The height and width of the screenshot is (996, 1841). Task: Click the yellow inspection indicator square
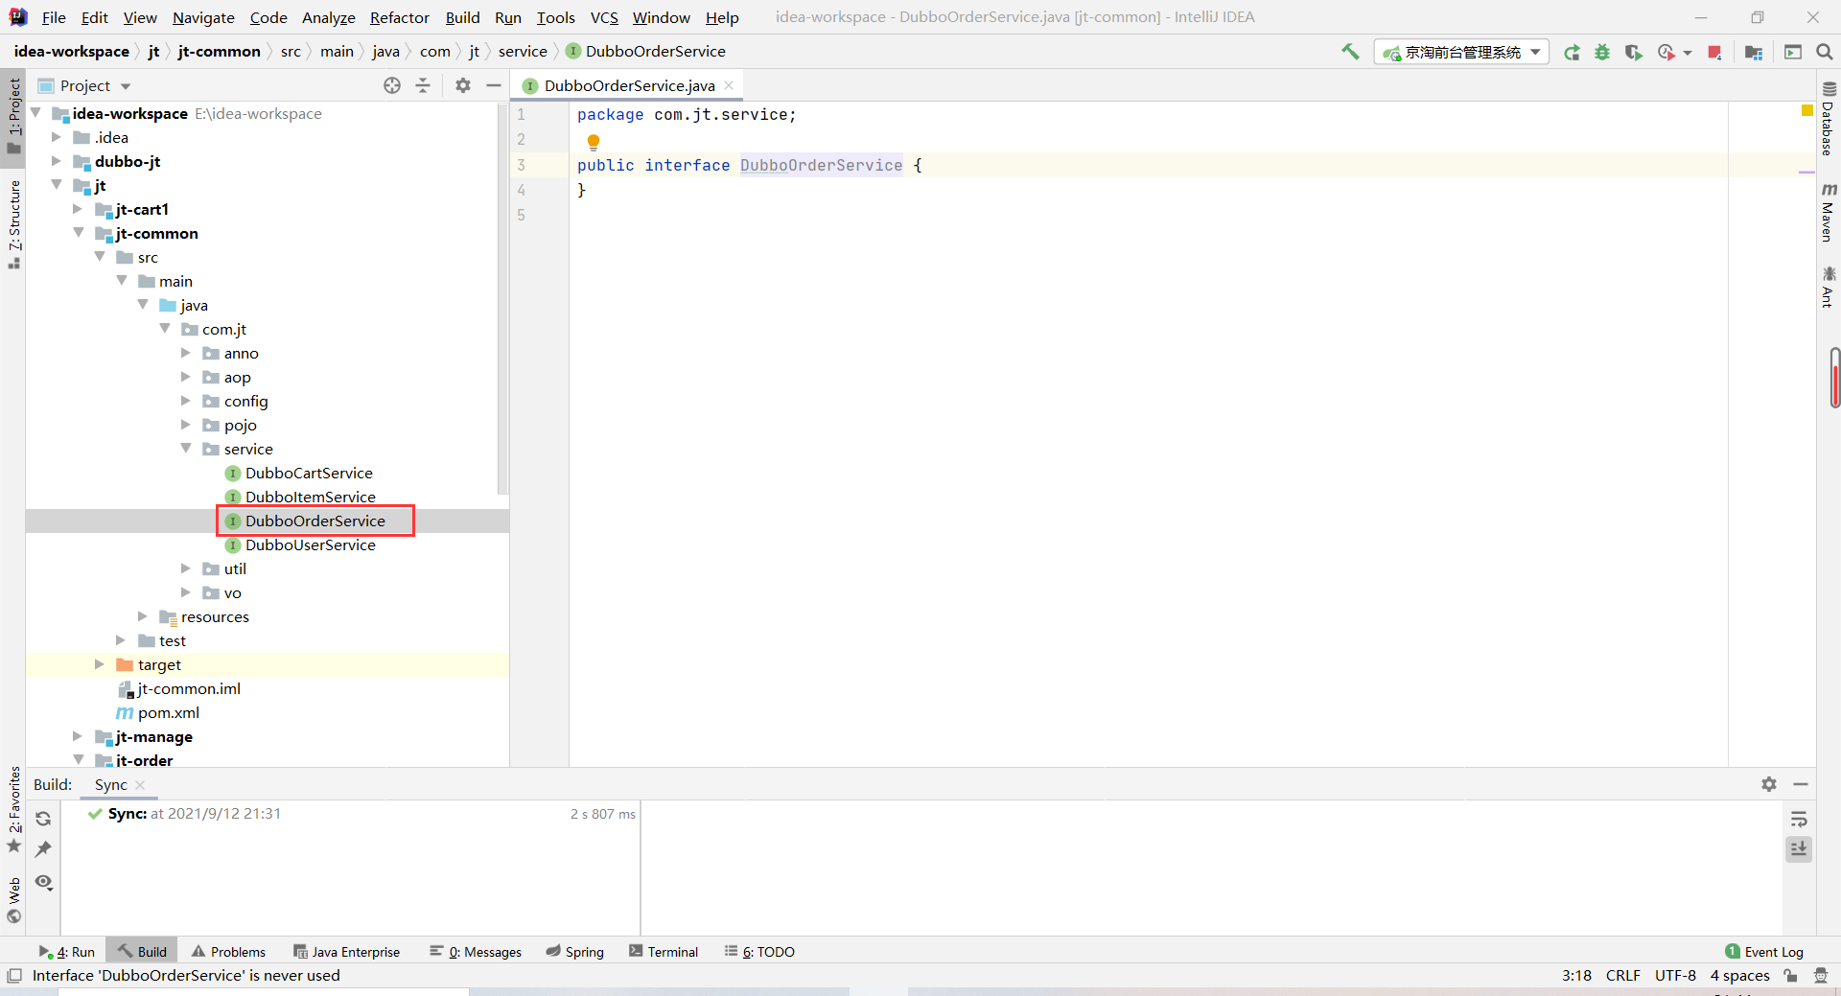pyautogui.click(x=1806, y=111)
